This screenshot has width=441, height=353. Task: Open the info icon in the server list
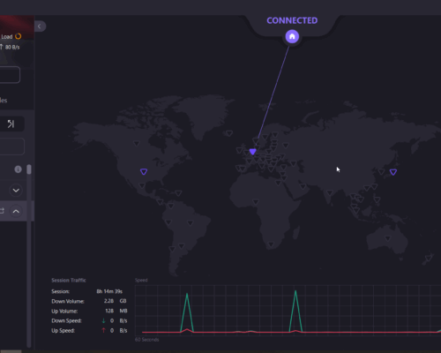click(18, 169)
